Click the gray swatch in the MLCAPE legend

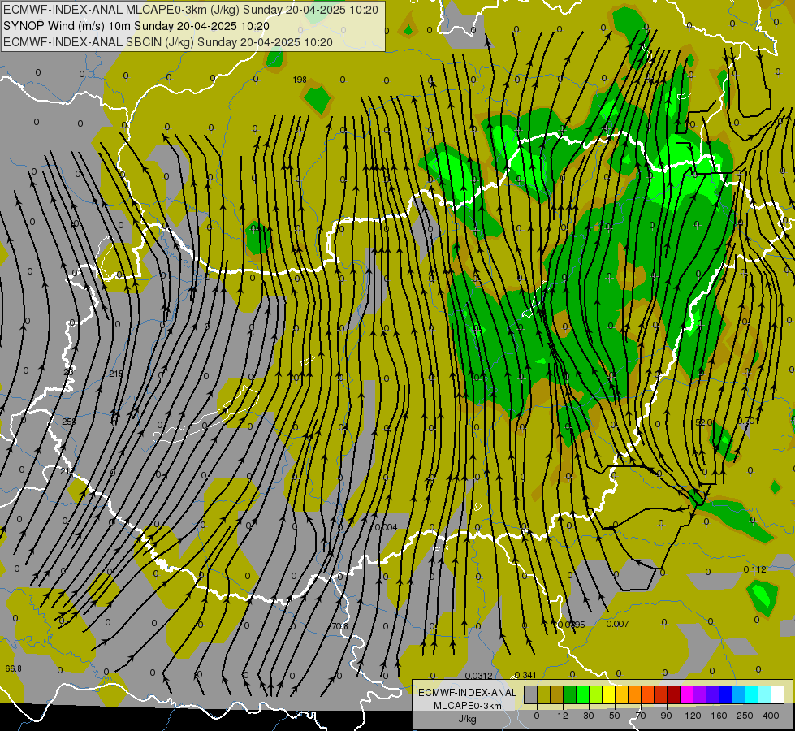[x=530, y=695]
